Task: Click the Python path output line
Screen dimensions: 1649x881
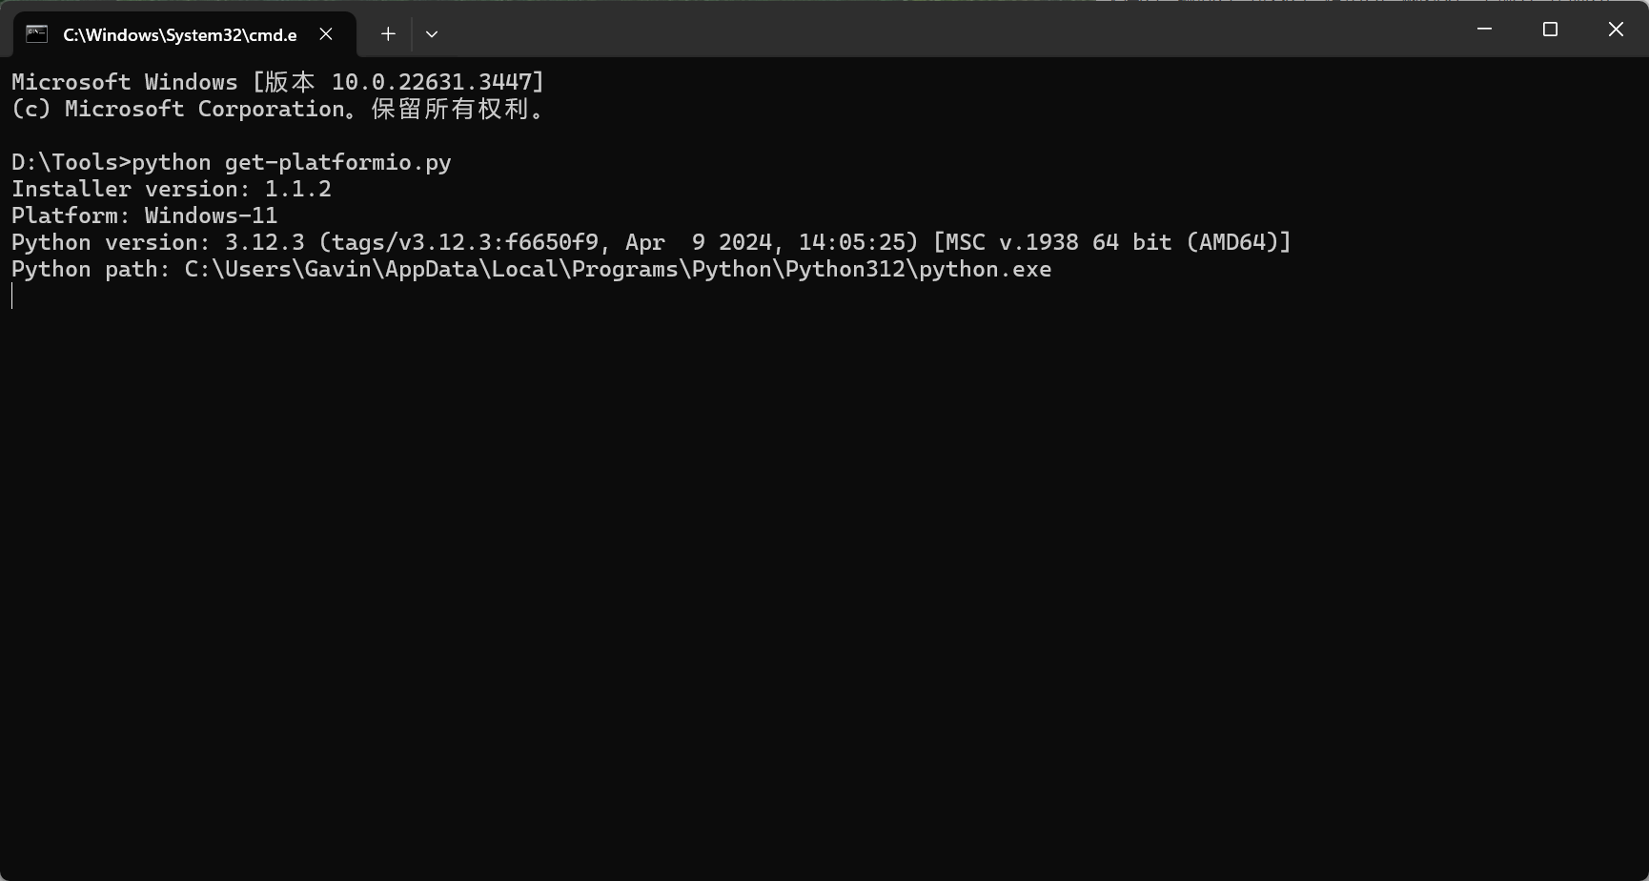Action: [532, 269]
